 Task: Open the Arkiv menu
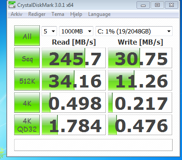[x=17, y=14]
